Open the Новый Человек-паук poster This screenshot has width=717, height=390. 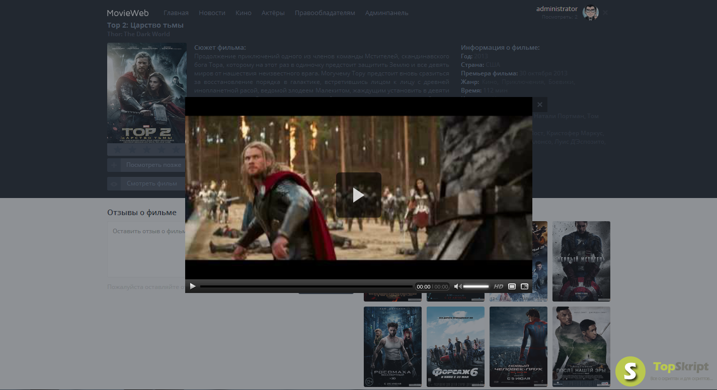click(518, 347)
